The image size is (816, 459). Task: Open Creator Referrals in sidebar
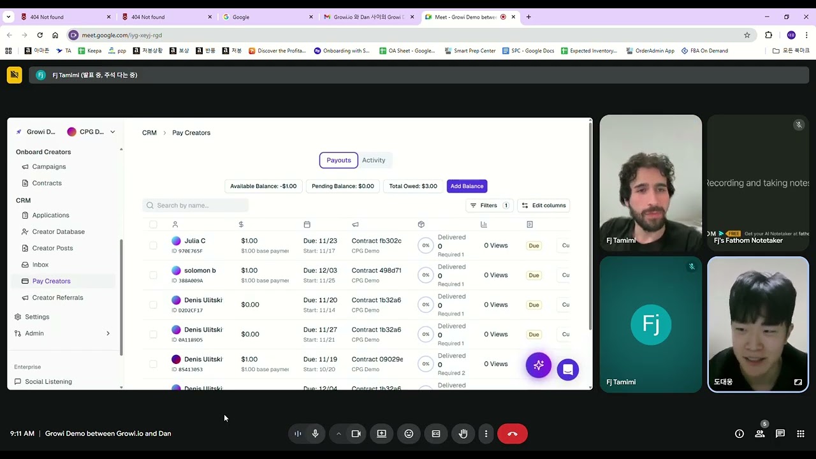57,298
